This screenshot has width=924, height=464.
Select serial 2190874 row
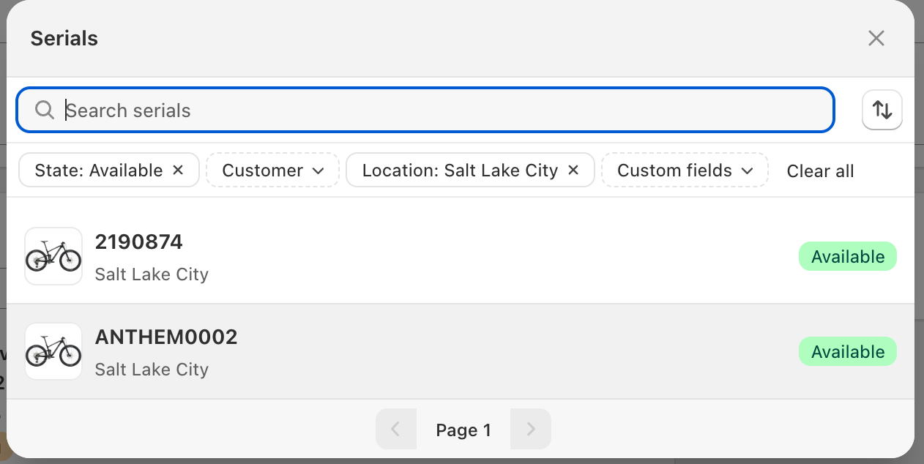click(x=439, y=256)
